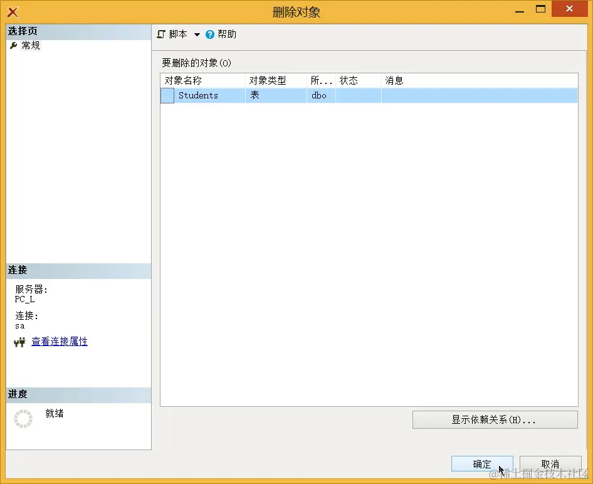Click the blue help question icon
Viewport: 593px width, 484px height.
click(210, 34)
